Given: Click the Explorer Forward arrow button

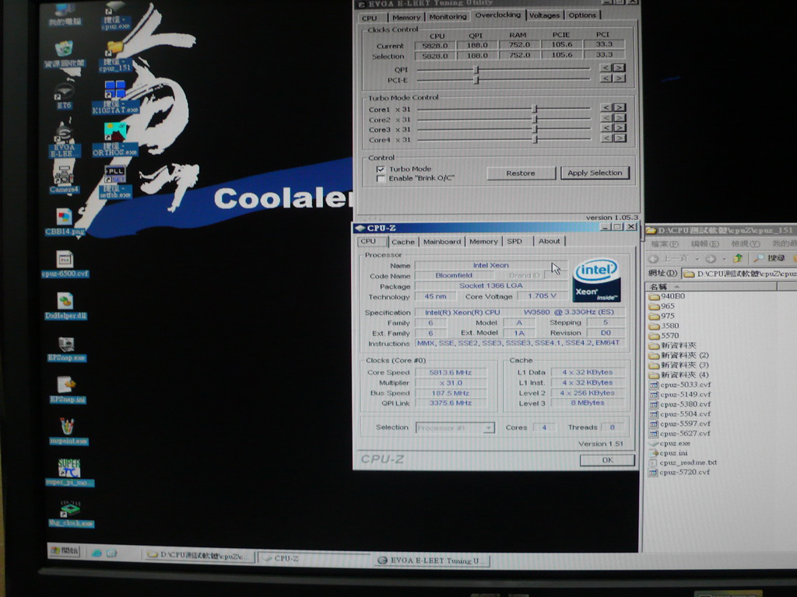Looking at the screenshot, I should (x=711, y=259).
